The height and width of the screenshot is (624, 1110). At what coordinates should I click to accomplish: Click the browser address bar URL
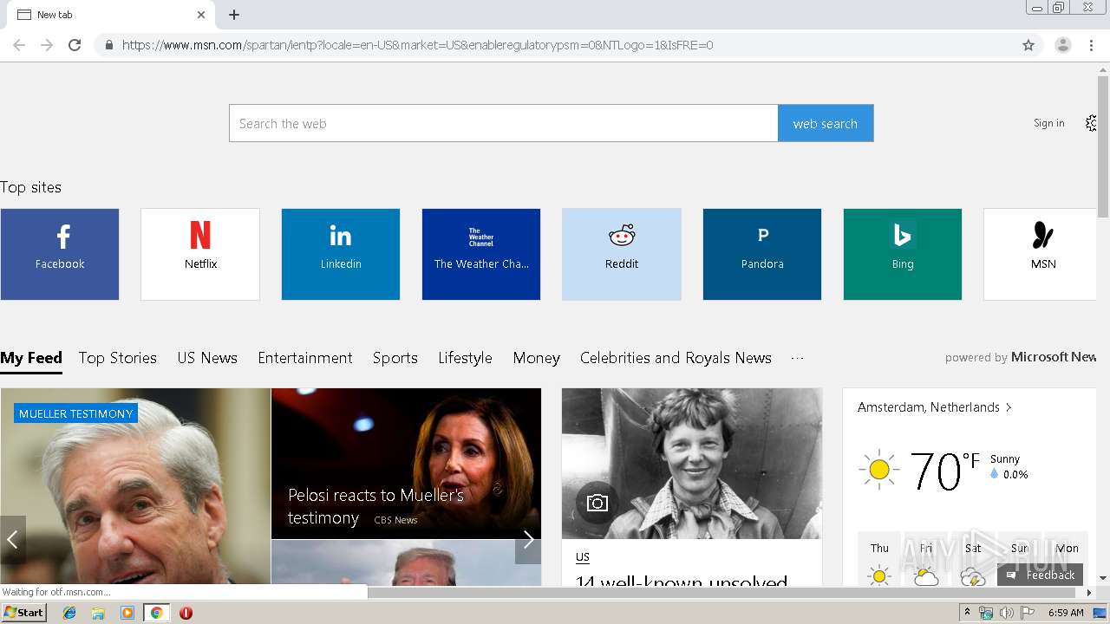tap(417, 45)
